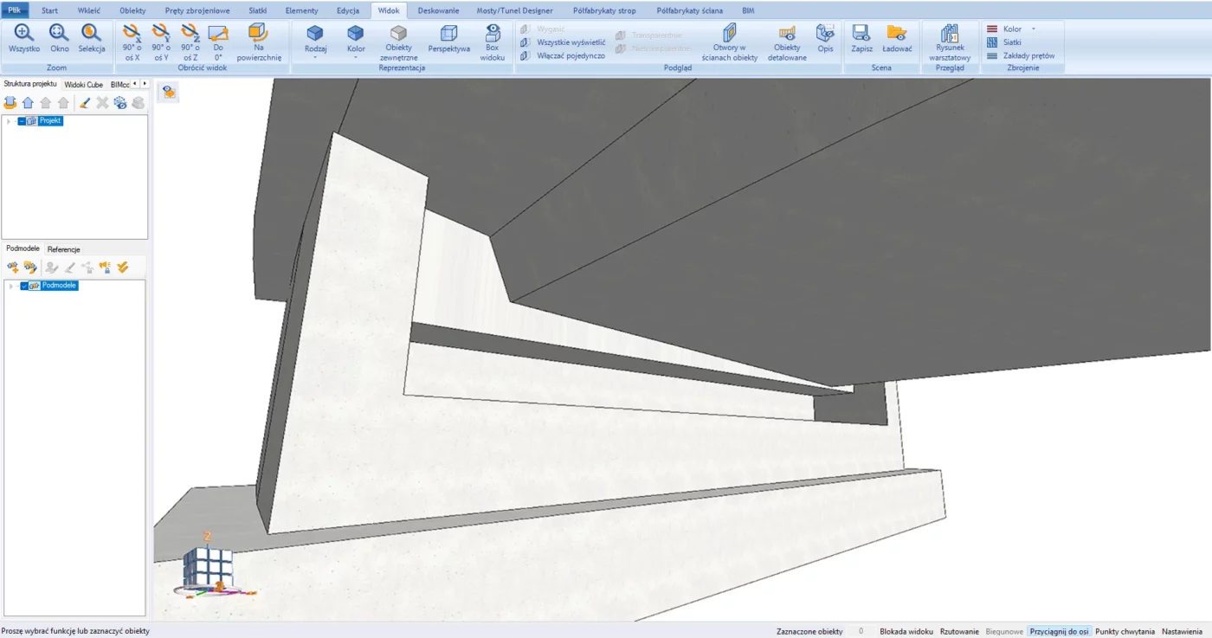Viewport: 1212px width, 638px height.
Task: Open Rysunek warsztatowy overview
Action: [950, 41]
